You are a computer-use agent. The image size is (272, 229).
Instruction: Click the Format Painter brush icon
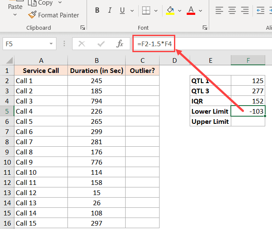[x=32, y=15]
